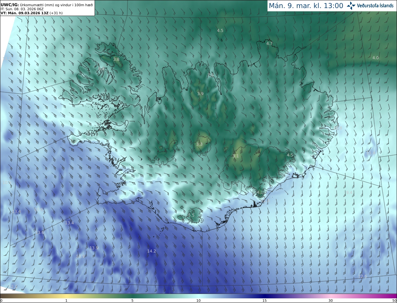Click the colorbar tick label 0
Image resolution: width=397 pixels, height=303 pixels.
pyautogui.click(x=1, y=301)
